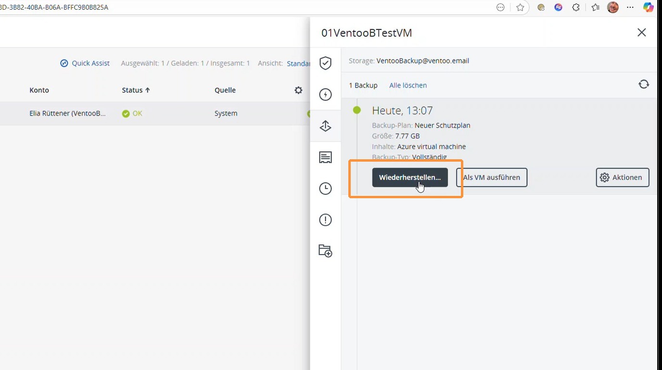Click the browser profile avatar

pyautogui.click(x=613, y=7)
